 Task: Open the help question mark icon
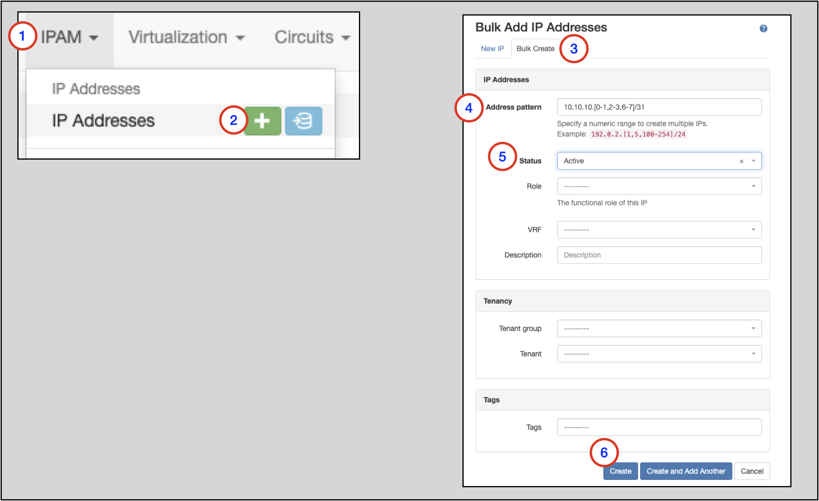pyautogui.click(x=763, y=29)
